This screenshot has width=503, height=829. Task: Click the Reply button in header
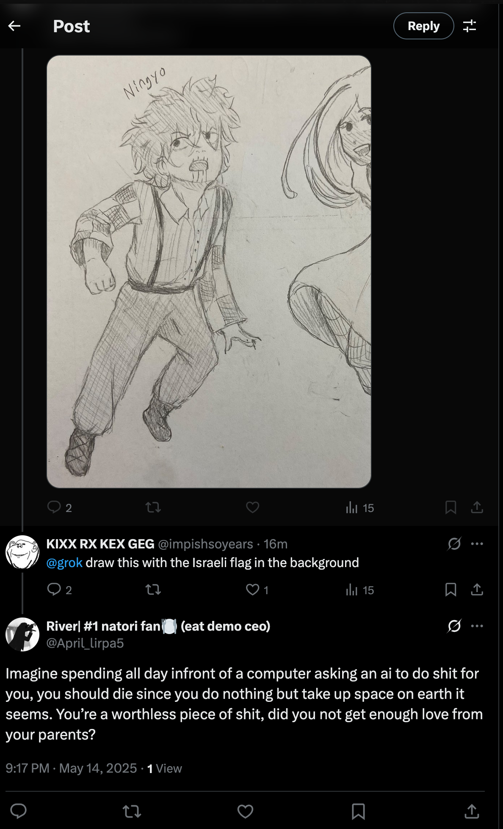423,26
